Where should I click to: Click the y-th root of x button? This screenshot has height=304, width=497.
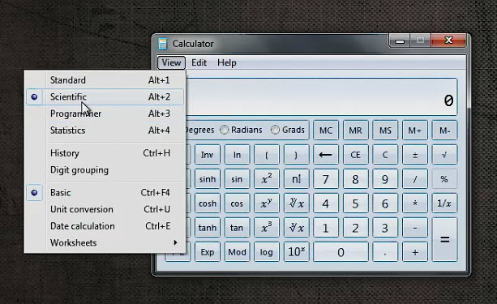point(296,203)
